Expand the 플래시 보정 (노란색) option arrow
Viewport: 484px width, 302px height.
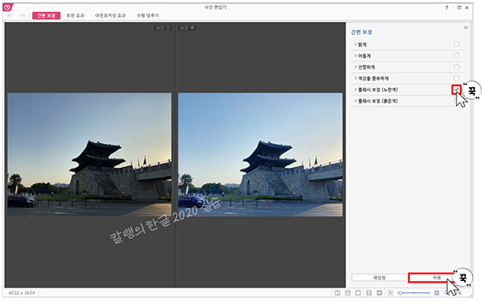click(x=355, y=90)
